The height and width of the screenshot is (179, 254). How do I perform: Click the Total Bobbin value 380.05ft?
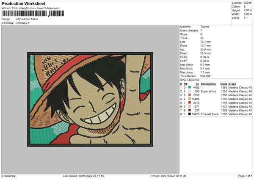pyautogui.click(x=205, y=76)
